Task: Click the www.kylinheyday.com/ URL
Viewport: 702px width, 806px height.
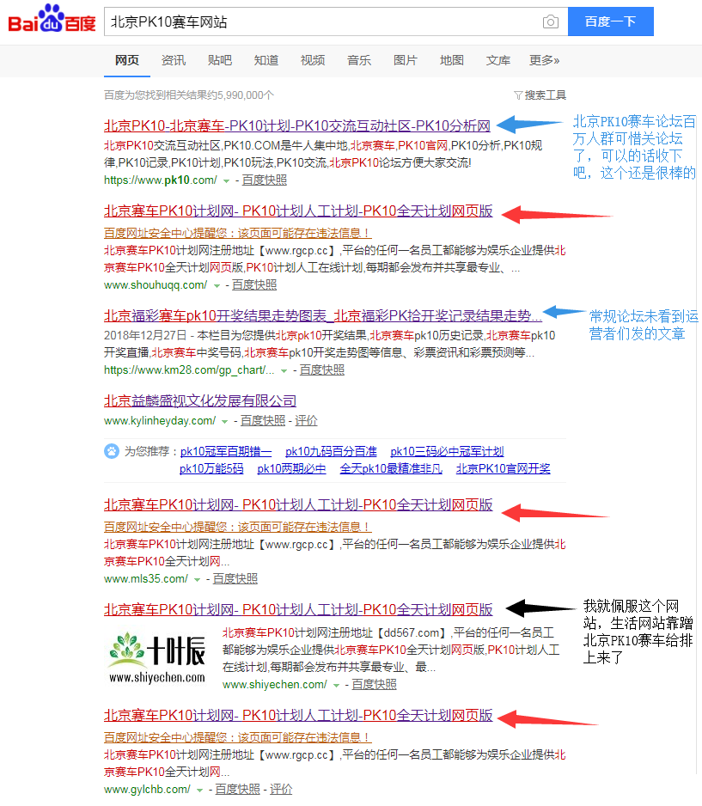Action: coord(160,421)
